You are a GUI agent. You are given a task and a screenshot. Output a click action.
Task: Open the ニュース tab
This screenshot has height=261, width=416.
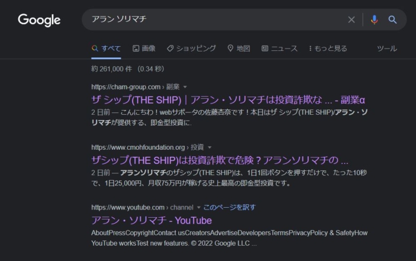coord(279,48)
